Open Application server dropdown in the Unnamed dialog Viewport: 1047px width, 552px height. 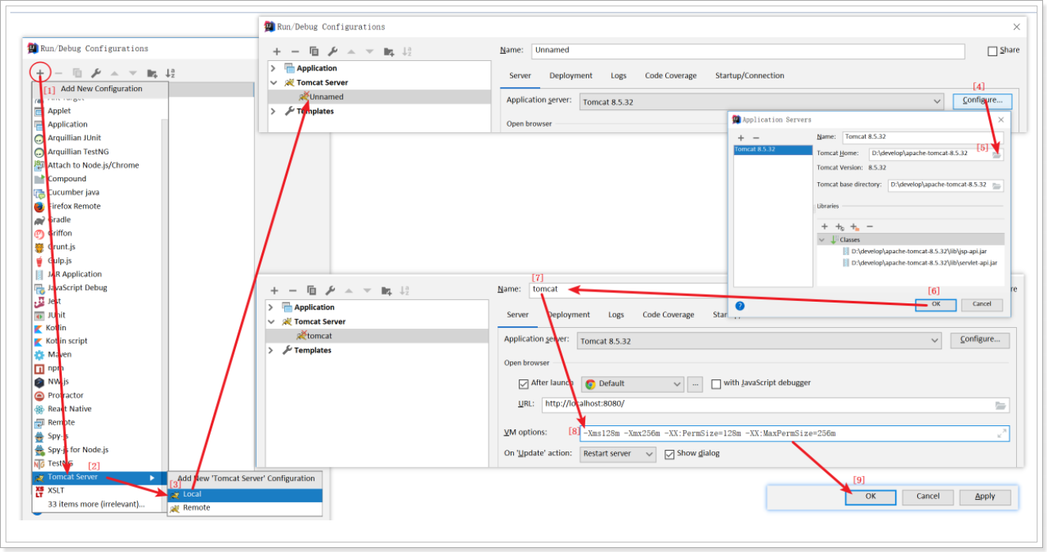(761, 102)
